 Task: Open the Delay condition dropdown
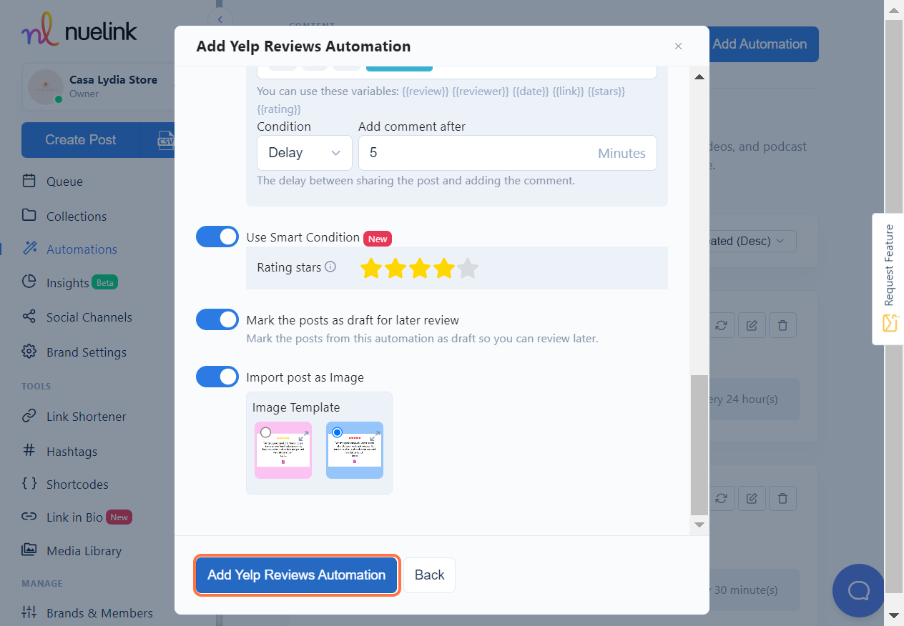[305, 153]
